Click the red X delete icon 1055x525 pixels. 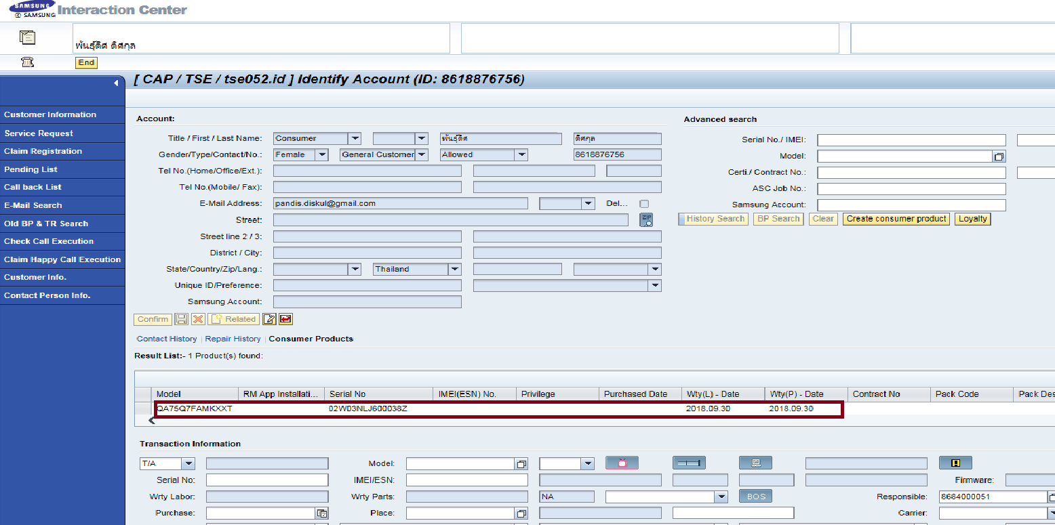click(x=198, y=319)
